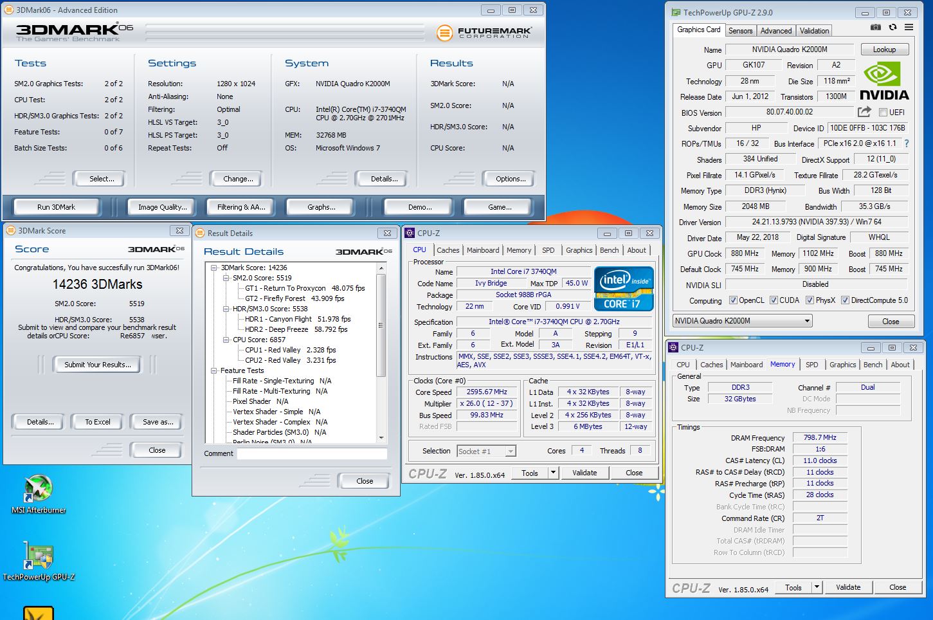Viewport: 933px width, 620px height.
Task: Click the Result Details window title icon
Action: tap(200, 233)
